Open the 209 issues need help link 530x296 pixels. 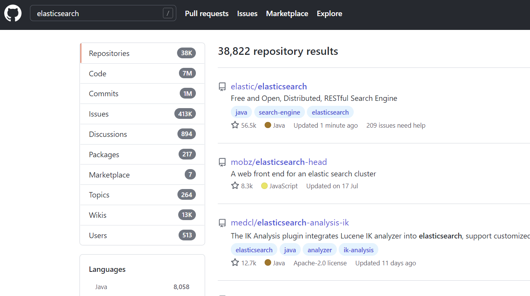pos(396,125)
